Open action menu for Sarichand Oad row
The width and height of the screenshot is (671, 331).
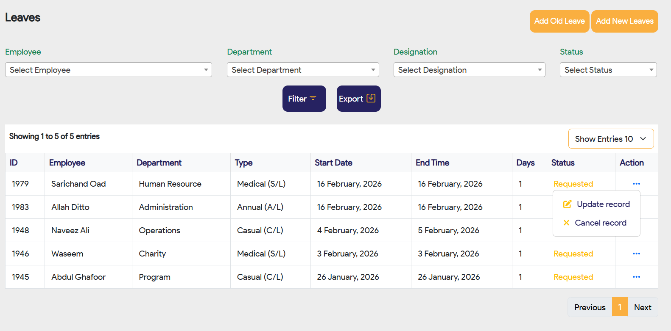[636, 184]
